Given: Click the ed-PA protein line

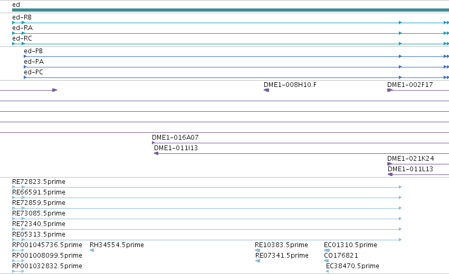Looking at the screenshot, I should (236, 67).
